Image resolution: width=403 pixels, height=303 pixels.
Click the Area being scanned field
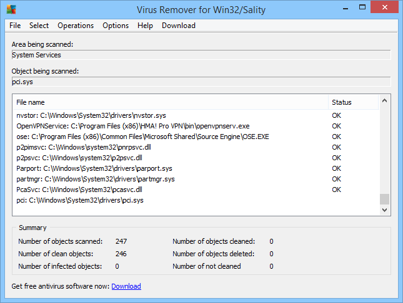click(201, 55)
